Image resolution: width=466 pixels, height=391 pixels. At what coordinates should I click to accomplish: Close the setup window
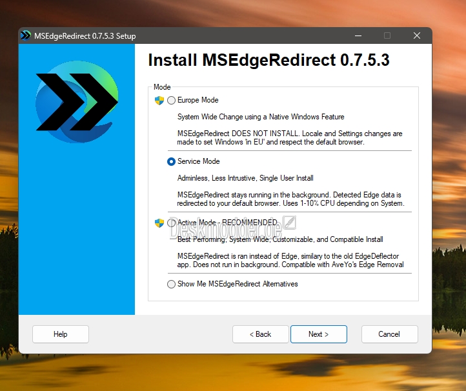(x=417, y=35)
